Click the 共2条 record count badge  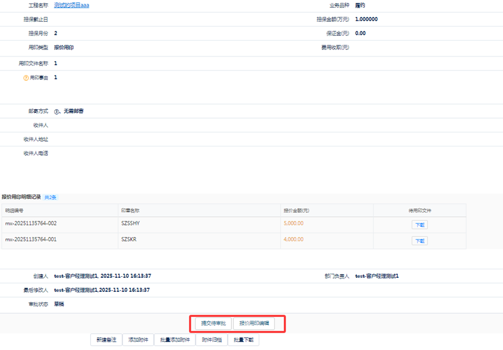51,198
